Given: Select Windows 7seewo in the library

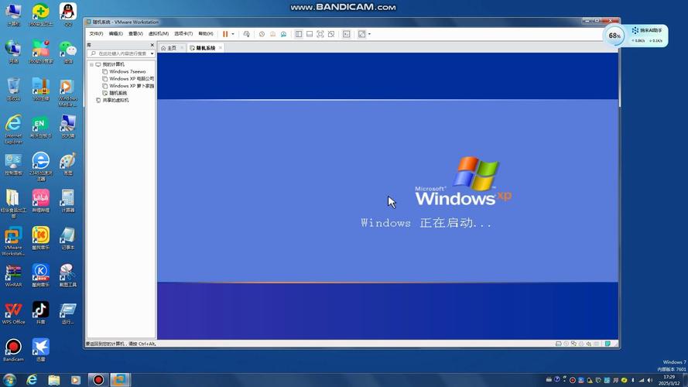Looking at the screenshot, I should click(x=127, y=71).
